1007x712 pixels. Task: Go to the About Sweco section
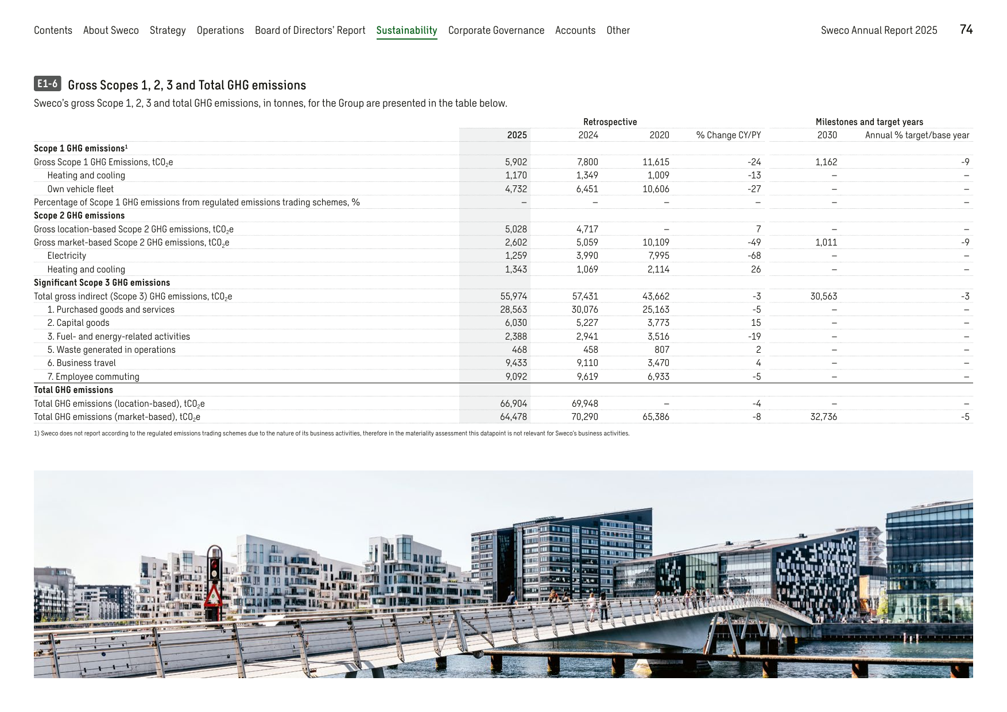[111, 30]
